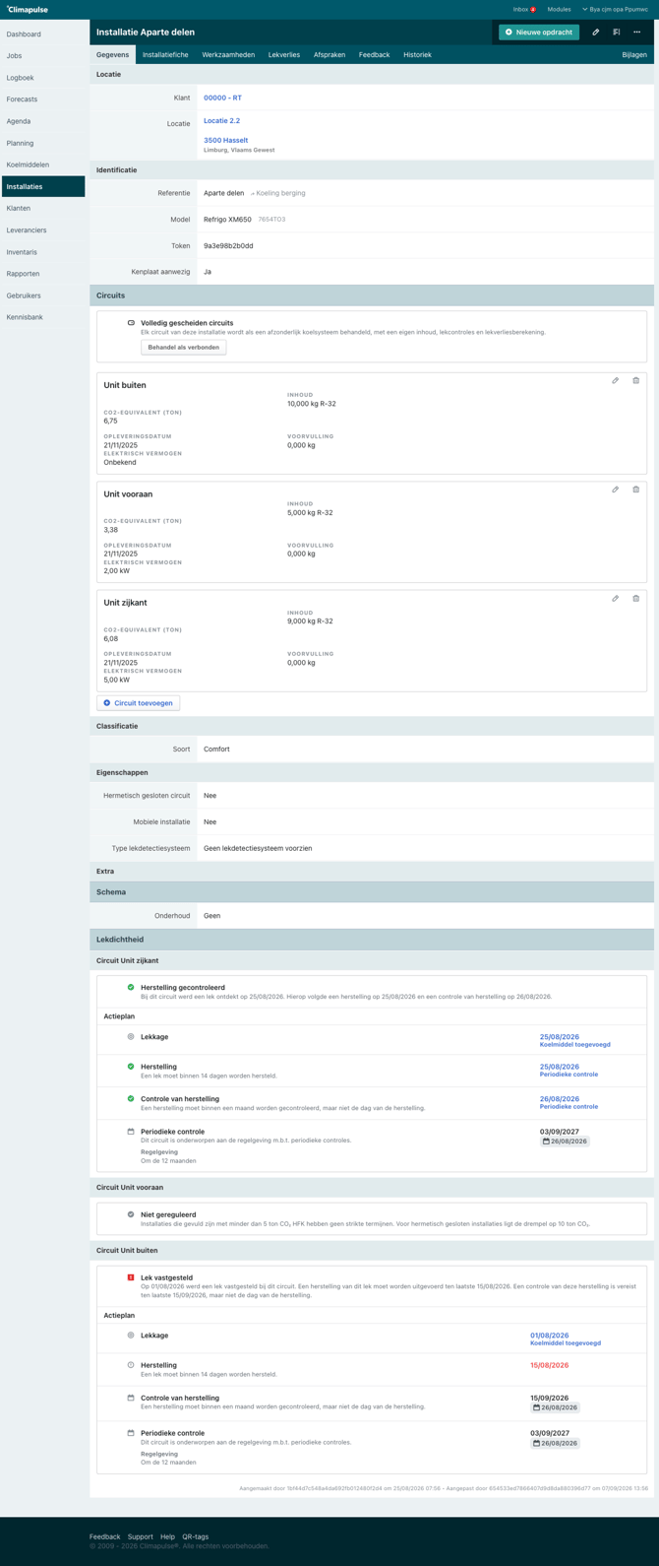The height and width of the screenshot is (1566, 659).
Task: Open Jobs in sidebar
Action: 42,56
